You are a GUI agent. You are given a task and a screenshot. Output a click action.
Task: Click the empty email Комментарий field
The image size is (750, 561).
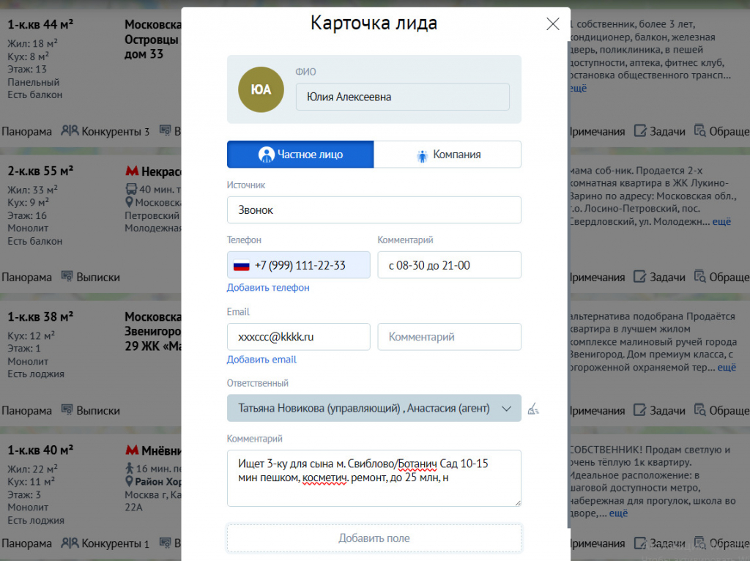(x=449, y=337)
